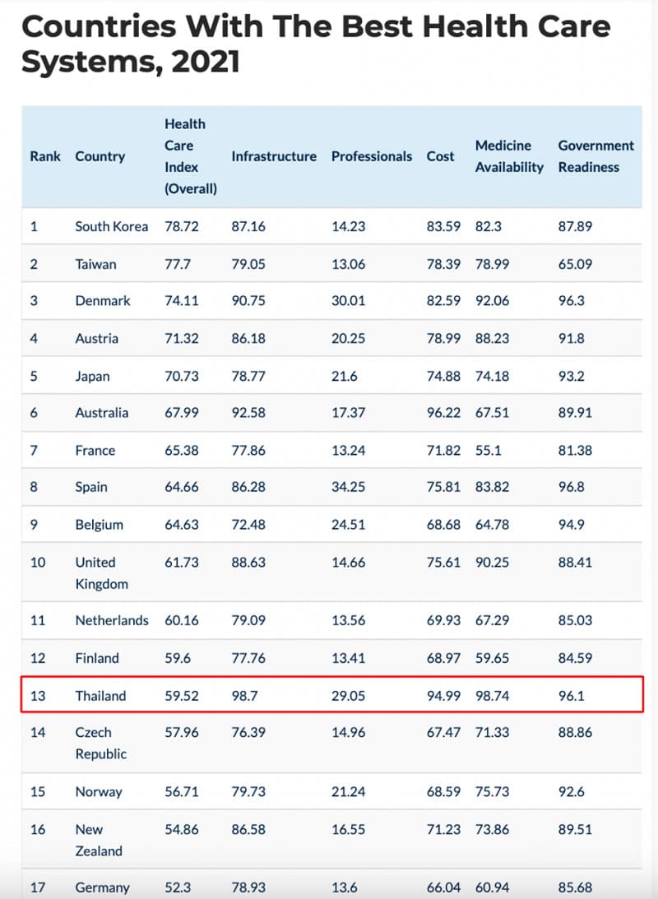The image size is (658, 899).
Task: Click the Rank column header
Action: [45, 156]
